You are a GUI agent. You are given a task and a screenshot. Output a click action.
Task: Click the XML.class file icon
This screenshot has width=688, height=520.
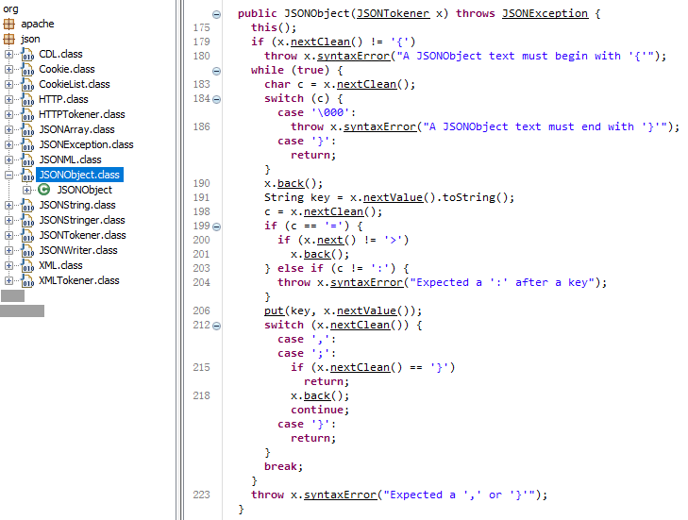tap(27, 265)
